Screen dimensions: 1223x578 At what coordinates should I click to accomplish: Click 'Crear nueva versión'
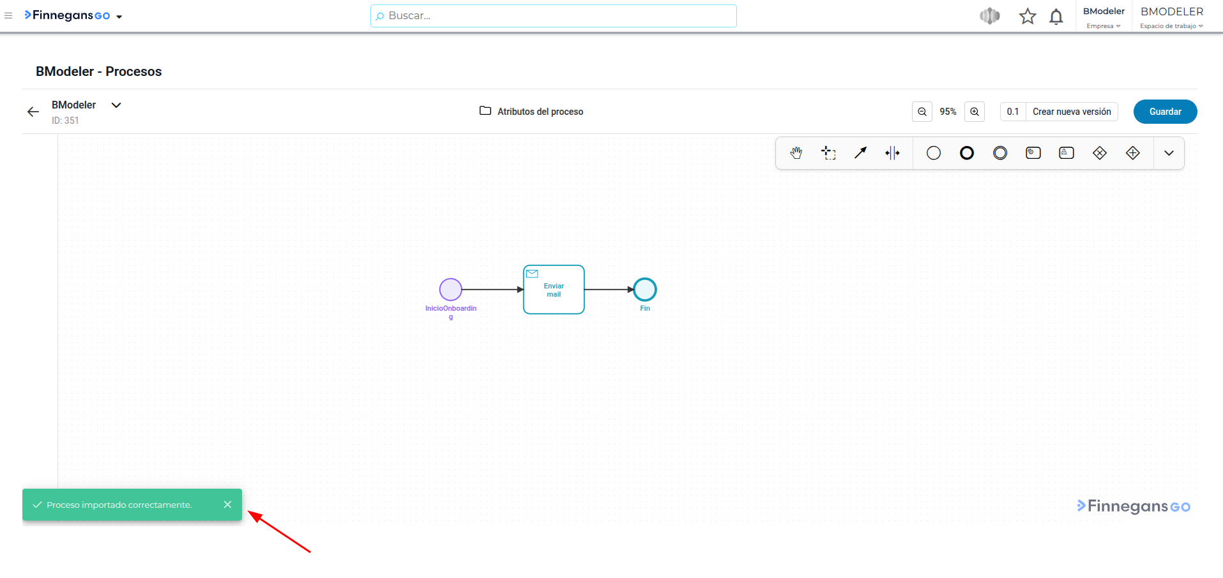click(x=1072, y=112)
